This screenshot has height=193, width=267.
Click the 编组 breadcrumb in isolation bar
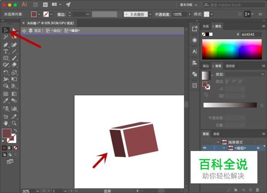[x=56, y=30]
